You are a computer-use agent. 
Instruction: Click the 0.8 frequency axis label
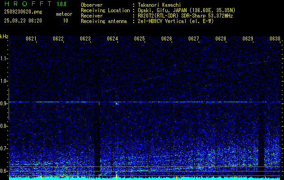[x=4, y=126]
